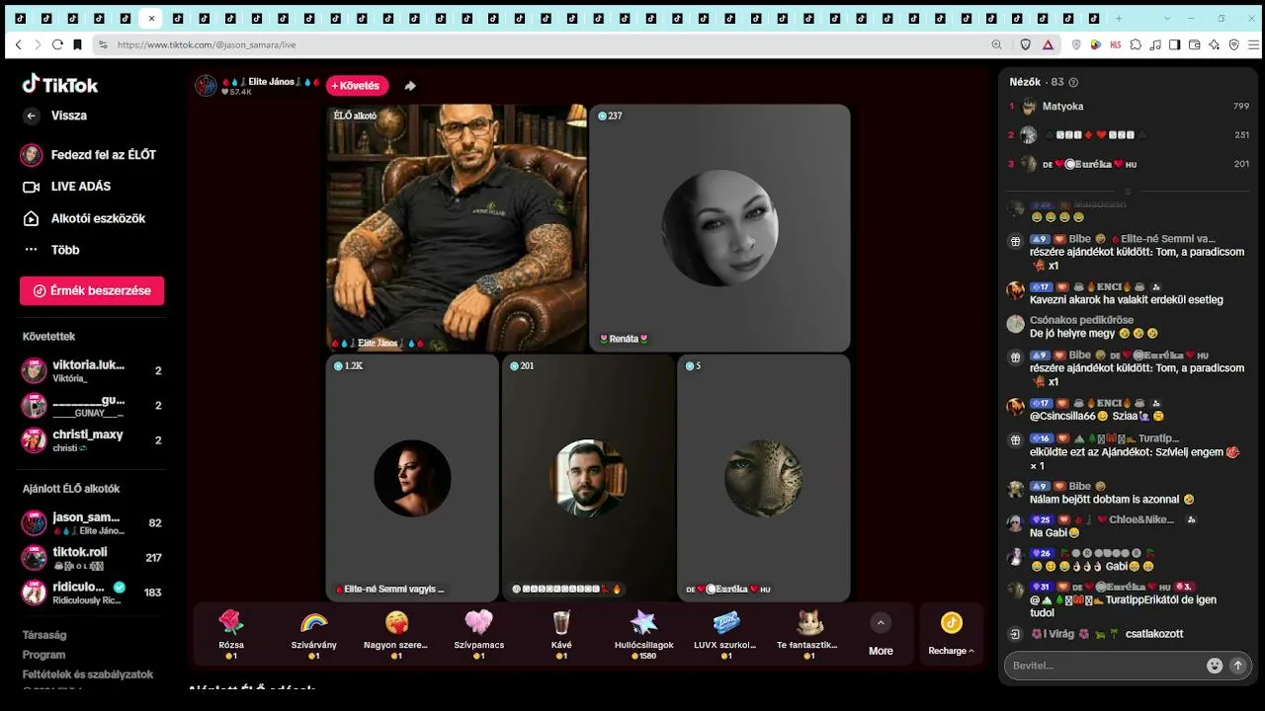Open ridiculo... suggested live creator

point(91,592)
